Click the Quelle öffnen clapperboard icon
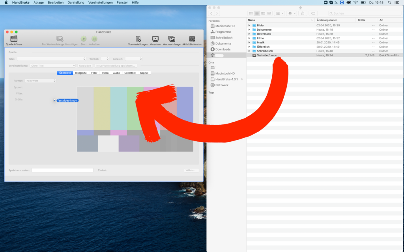The width and height of the screenshot is (404, 252). [x=14, y=39]
